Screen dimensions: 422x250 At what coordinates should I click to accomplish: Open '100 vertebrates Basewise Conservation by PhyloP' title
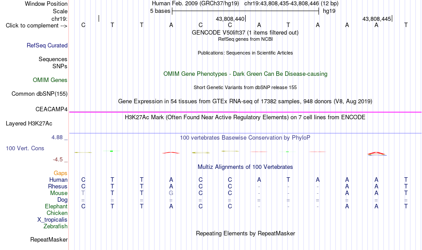point(245,138)
